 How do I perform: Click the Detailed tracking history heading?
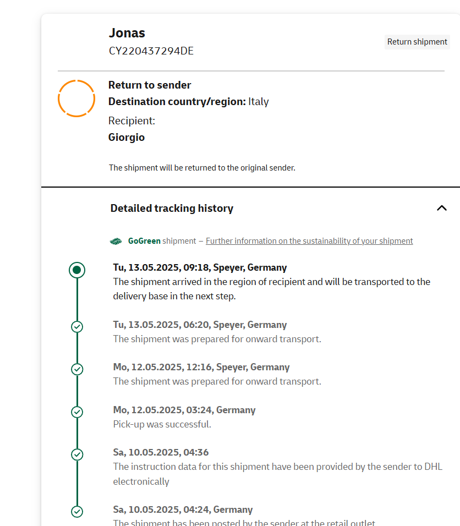[172, 209]
